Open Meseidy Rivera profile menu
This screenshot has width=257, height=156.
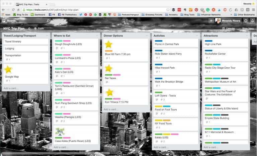click(x=228, y=21)
